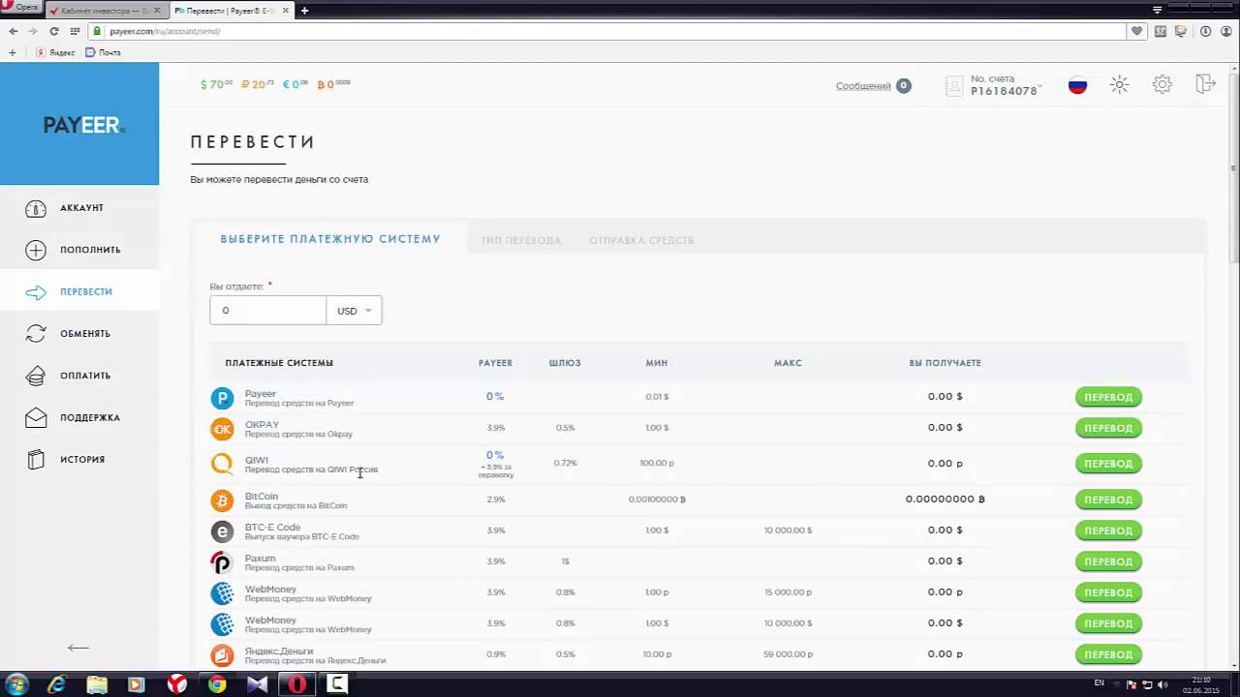
Task: Click the QIWI payment system icon
Action: [222, 464]
